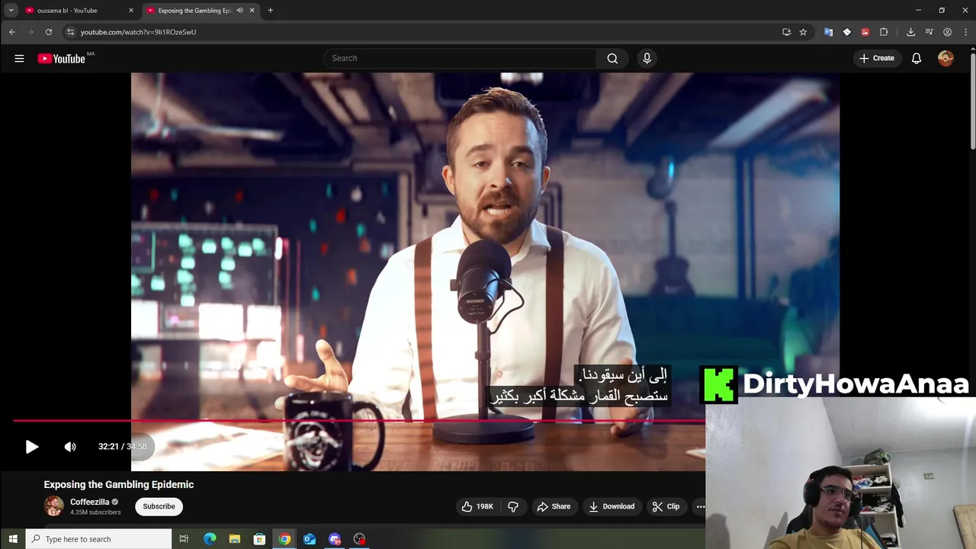
Task: Open the Google Translate extension
Action: tap(828, 32)
